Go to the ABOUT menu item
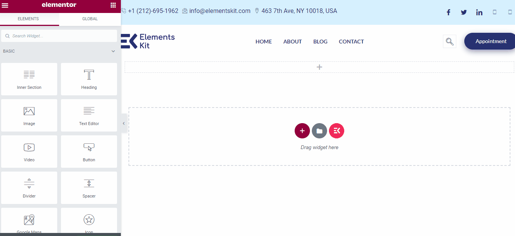 click(x=292, y=42)
